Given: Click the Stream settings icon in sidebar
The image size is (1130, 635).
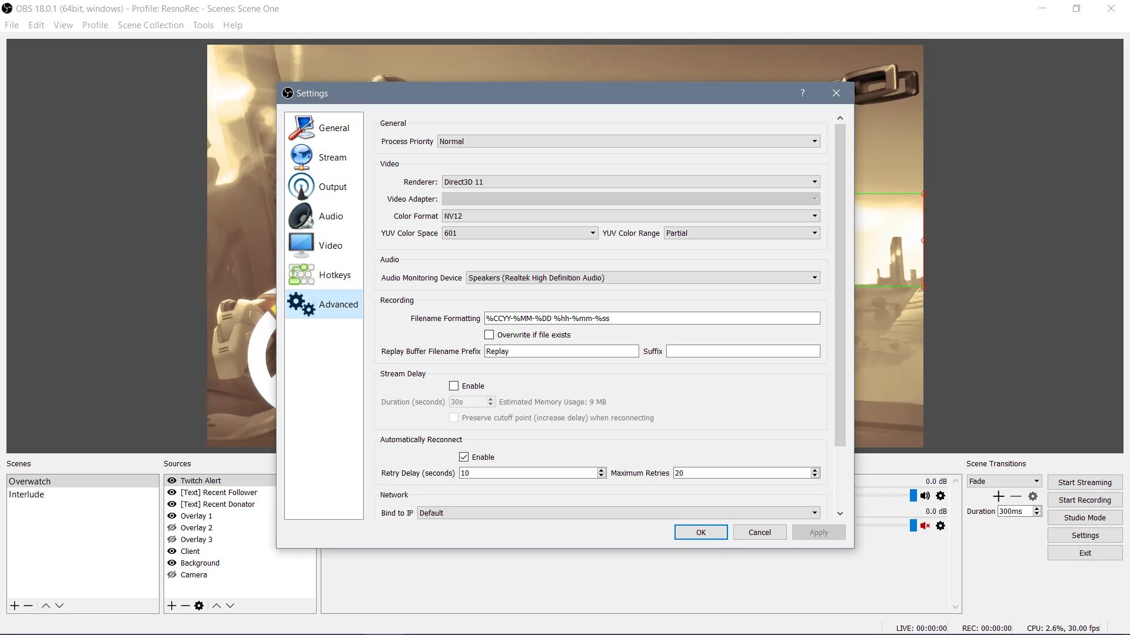Looking at the screenshot, I should [x=301, y=156].
